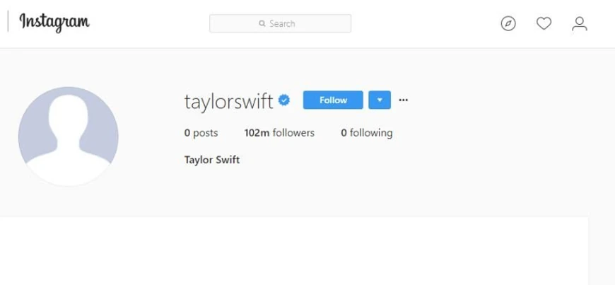Click the magnifier icon in the search box
615x285 pixels.
pyautogui.click(x=262, y=23)
